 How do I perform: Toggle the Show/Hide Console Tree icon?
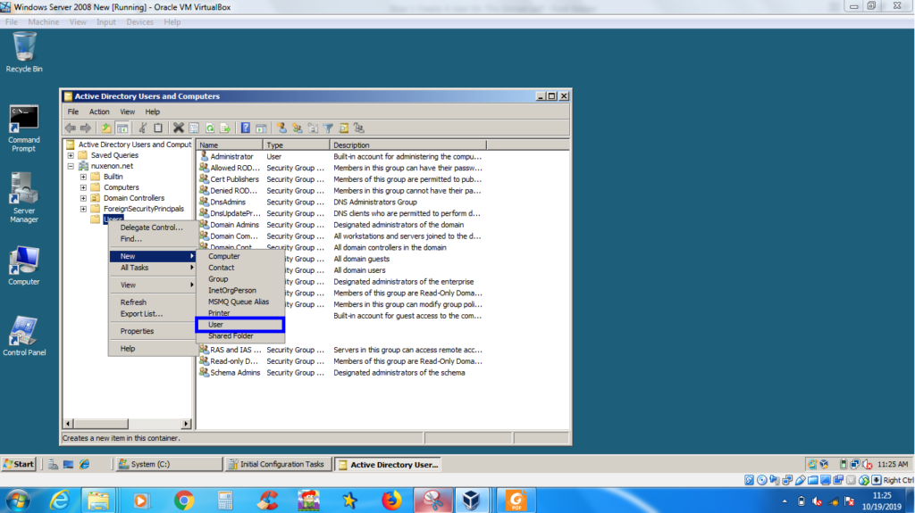pos(122,128)
